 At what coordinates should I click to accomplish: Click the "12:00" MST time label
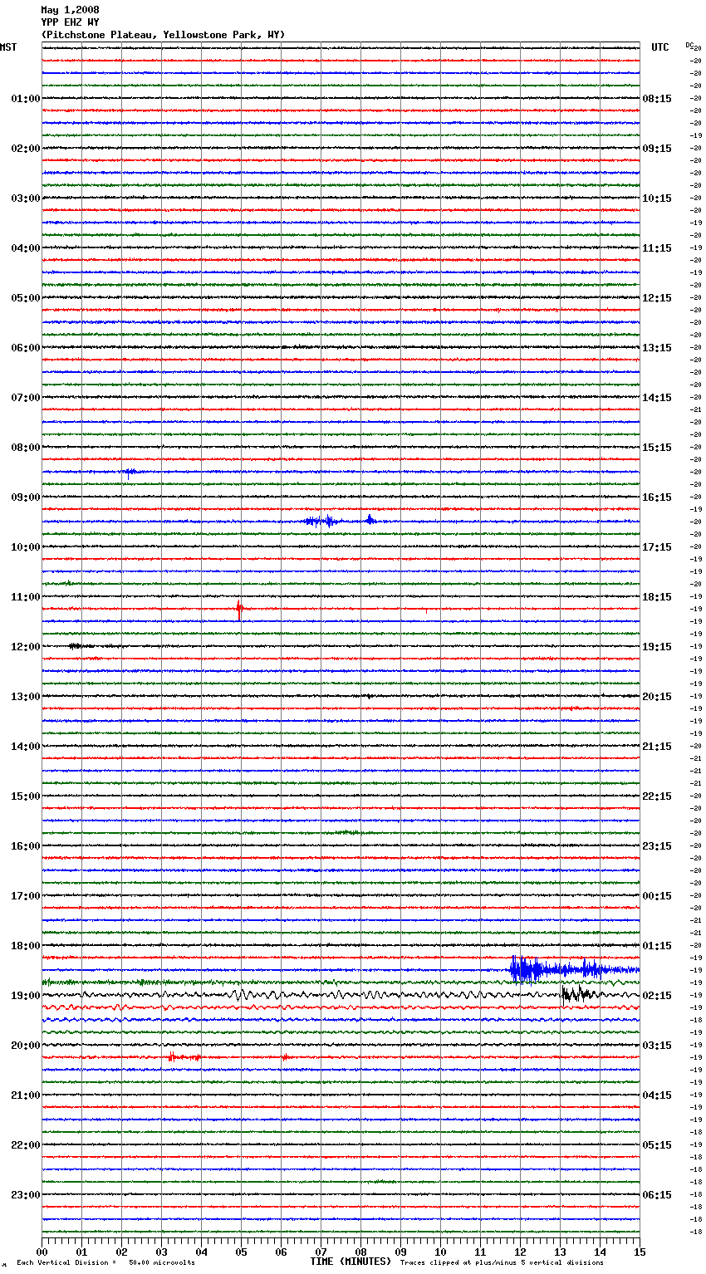click(26, 647)
